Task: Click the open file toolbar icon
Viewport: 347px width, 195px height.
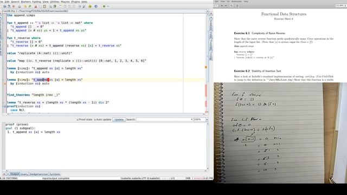Action: (5, 6)
